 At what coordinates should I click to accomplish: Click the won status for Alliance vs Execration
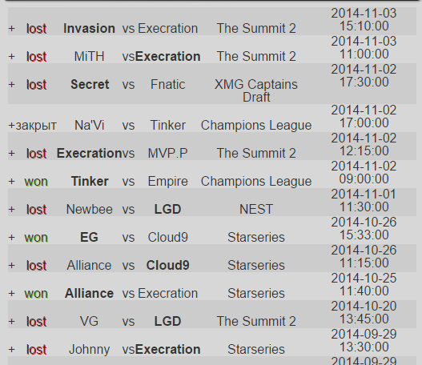36,294
